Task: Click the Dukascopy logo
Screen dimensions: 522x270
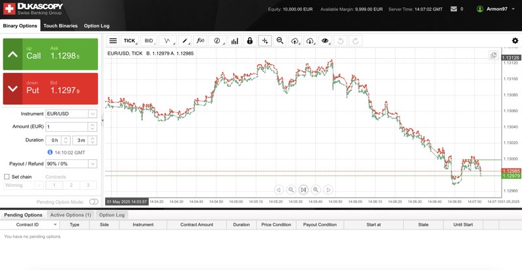Action: point(33,8)
